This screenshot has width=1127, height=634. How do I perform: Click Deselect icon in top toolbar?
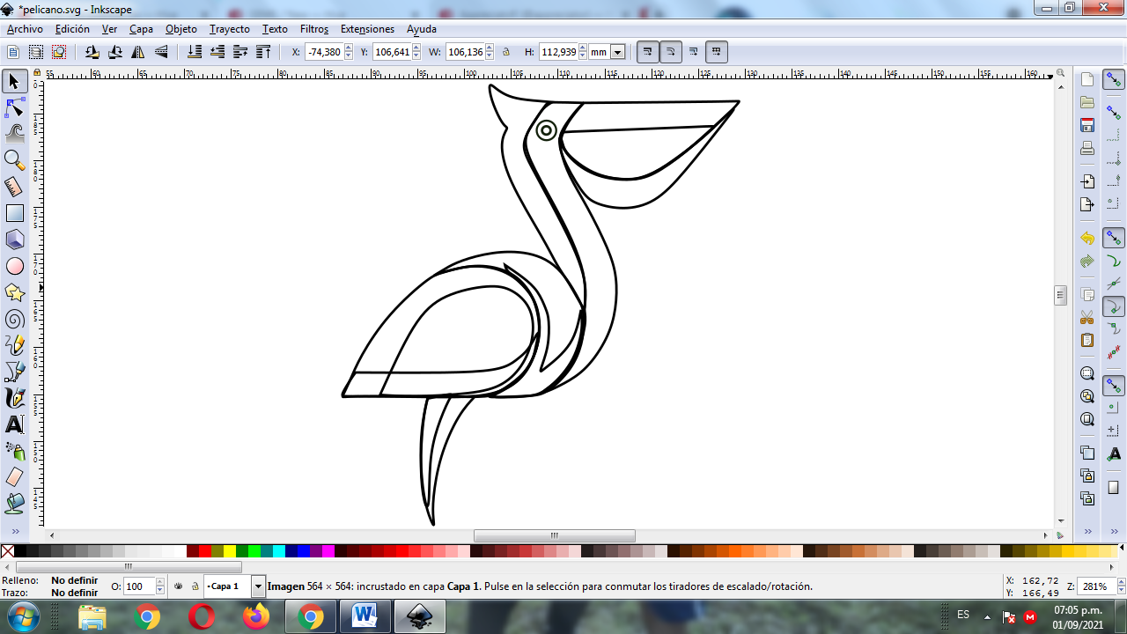point(58,52)
